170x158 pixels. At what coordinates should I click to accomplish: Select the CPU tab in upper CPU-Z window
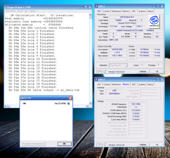click(99, 11)
